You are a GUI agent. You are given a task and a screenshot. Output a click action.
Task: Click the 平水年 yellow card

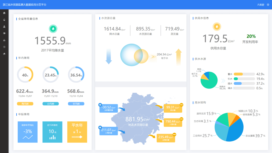click(77, 132)
